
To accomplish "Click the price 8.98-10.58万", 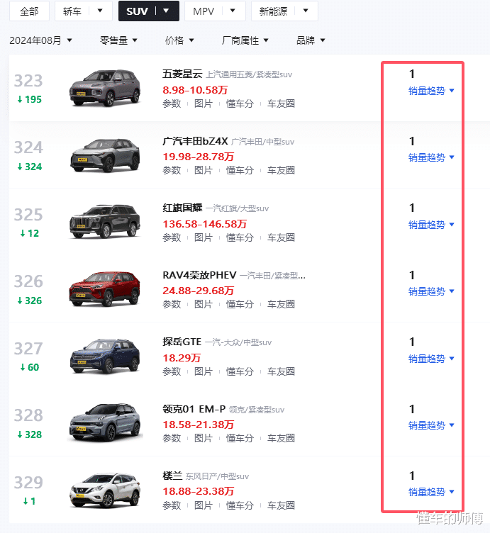I will (x=195, y=90).
